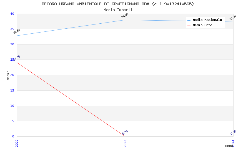
Task: Click the y-axis tick label 30
Action: pos(12,44)
